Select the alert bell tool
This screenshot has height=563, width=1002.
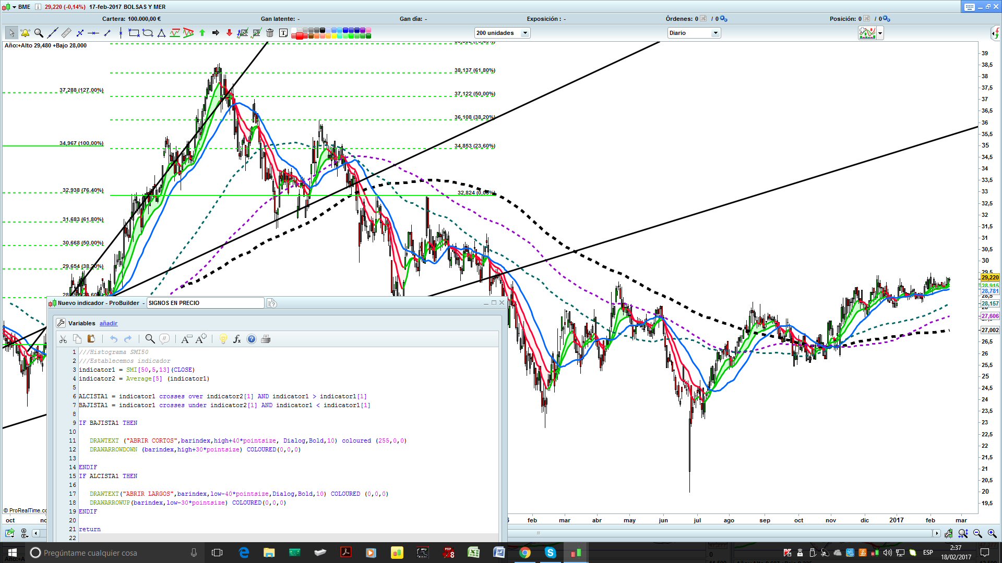[x=25, y=33]
